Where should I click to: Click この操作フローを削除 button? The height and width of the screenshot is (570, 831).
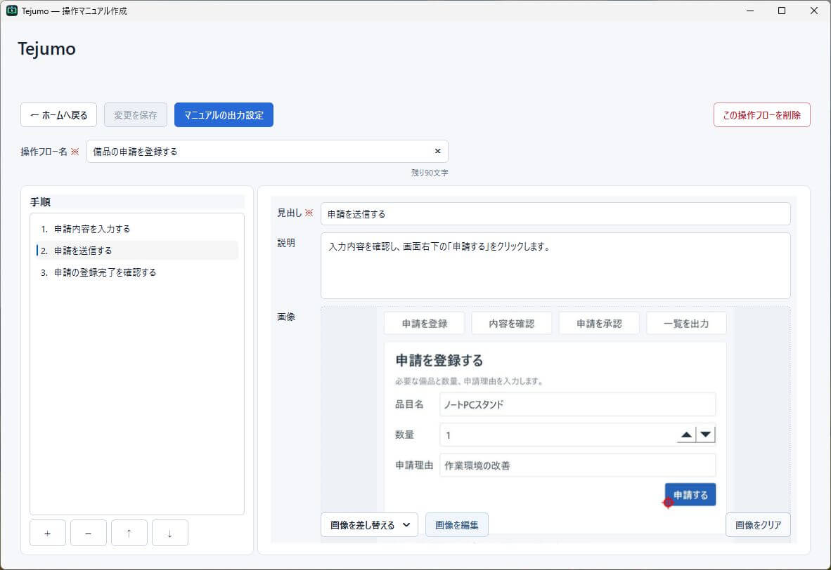pos(761,115)
